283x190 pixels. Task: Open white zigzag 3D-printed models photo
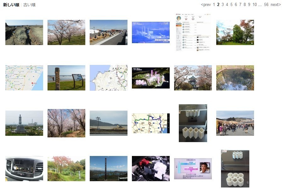click(193, 123)
